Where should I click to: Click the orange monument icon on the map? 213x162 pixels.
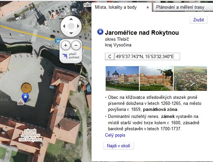(52, 16)
